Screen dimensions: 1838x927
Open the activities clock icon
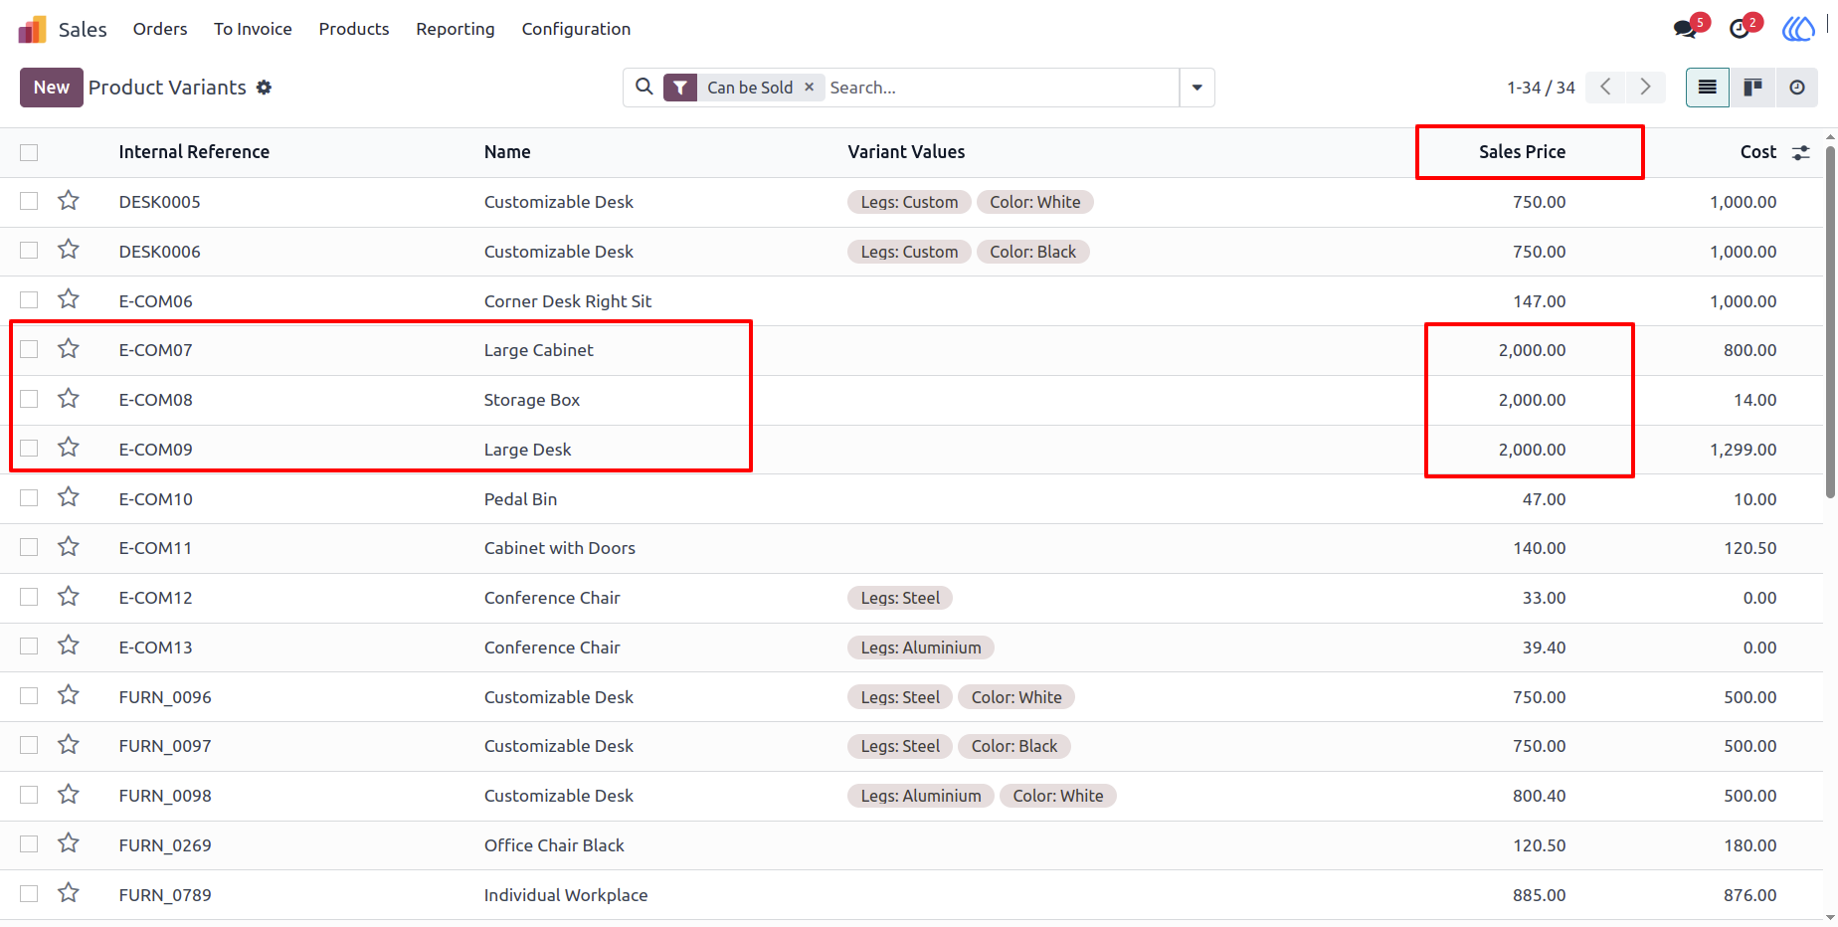click(1740, 29)
